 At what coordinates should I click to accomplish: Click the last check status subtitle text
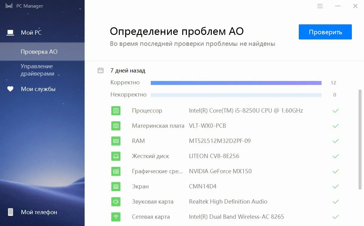tap(193, 44)
